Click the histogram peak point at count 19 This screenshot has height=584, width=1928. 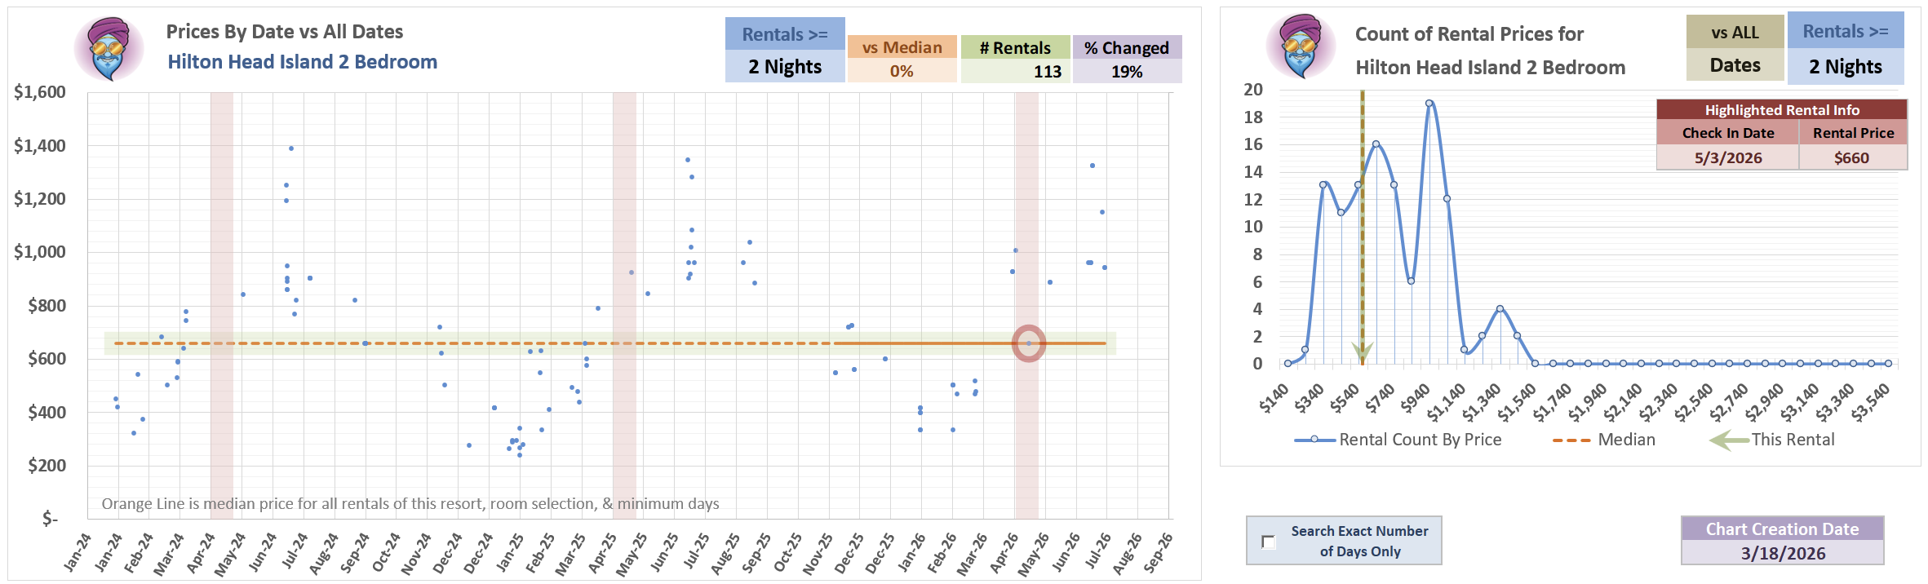[1429, 104]
